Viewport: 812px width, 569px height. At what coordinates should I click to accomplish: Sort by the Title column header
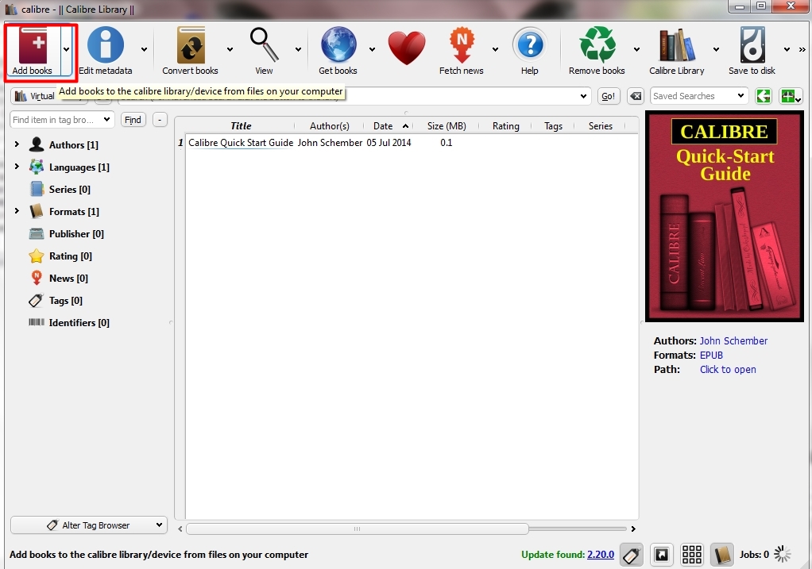241,126
